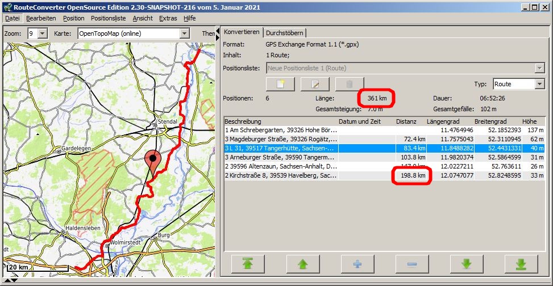Viewport: 553px width, 286px height.
Task: Switch to the Durchstöbern tab
Action: 285,33
